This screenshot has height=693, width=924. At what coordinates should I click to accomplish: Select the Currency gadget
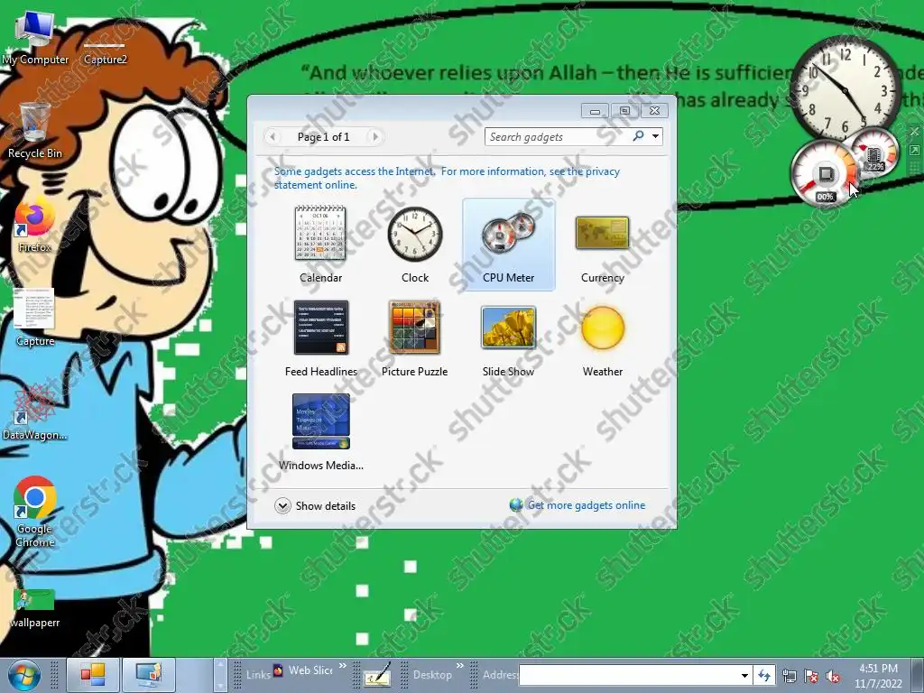[602, 244]
